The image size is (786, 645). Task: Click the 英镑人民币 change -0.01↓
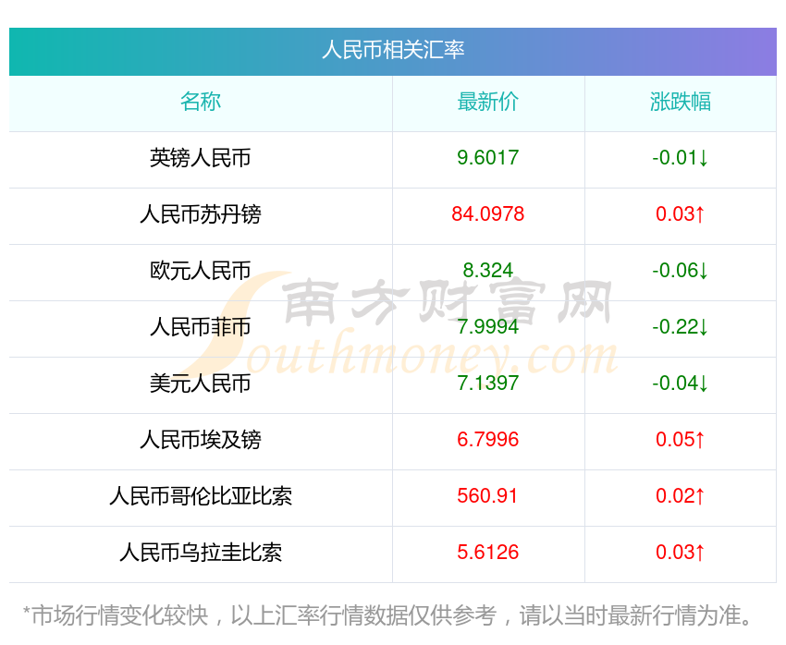pyautogui.click(x=681, y=158)
